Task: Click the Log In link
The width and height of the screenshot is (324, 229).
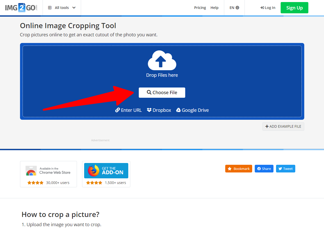Action: point(268,8)
